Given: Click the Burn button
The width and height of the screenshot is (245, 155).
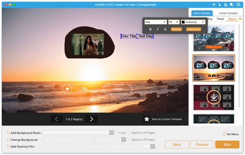Looking at the screenshot, I should click(x=227, y=144).
